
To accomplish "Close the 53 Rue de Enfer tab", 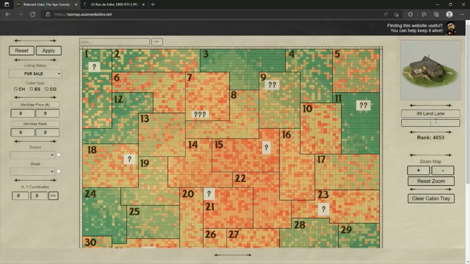I will tap(144, 4).
